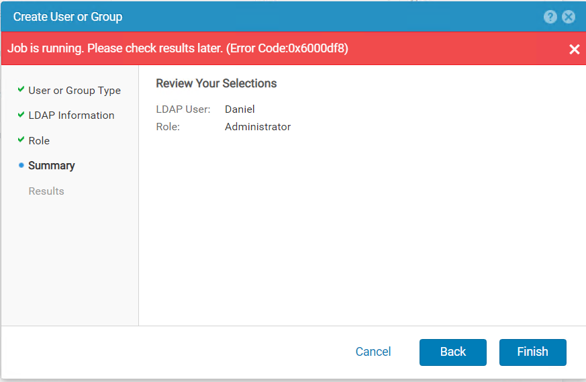Screen dimensions: 586x382
Task: Click the Create User or Group title
Action: click(68, 17)
